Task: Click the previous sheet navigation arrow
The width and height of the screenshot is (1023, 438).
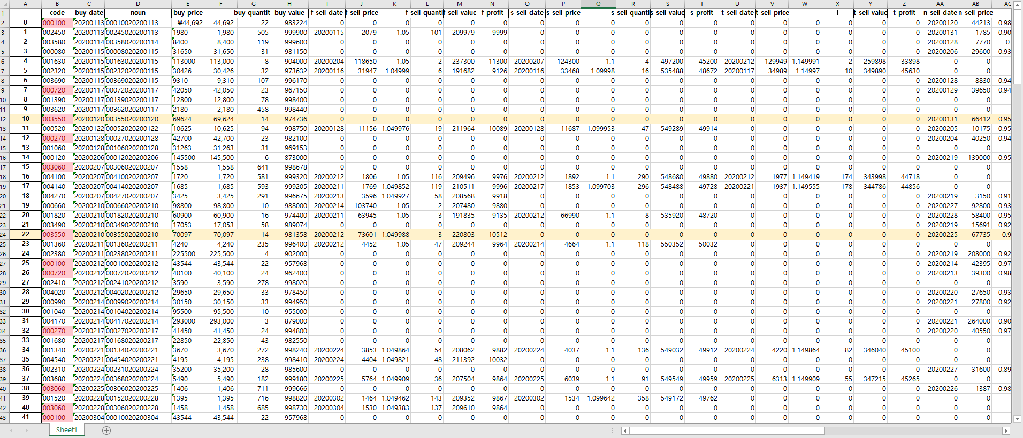Action: point(12,430)
